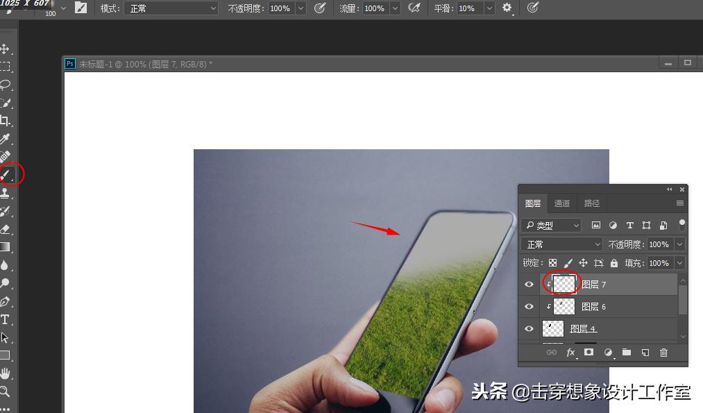Select the Zoom tool
Screen dimensions: 703x413
7,390
